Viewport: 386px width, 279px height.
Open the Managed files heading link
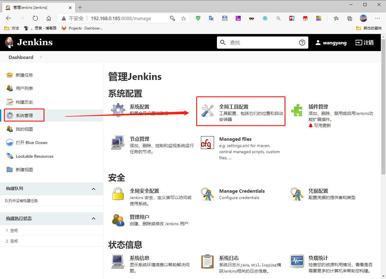[235, 139]
